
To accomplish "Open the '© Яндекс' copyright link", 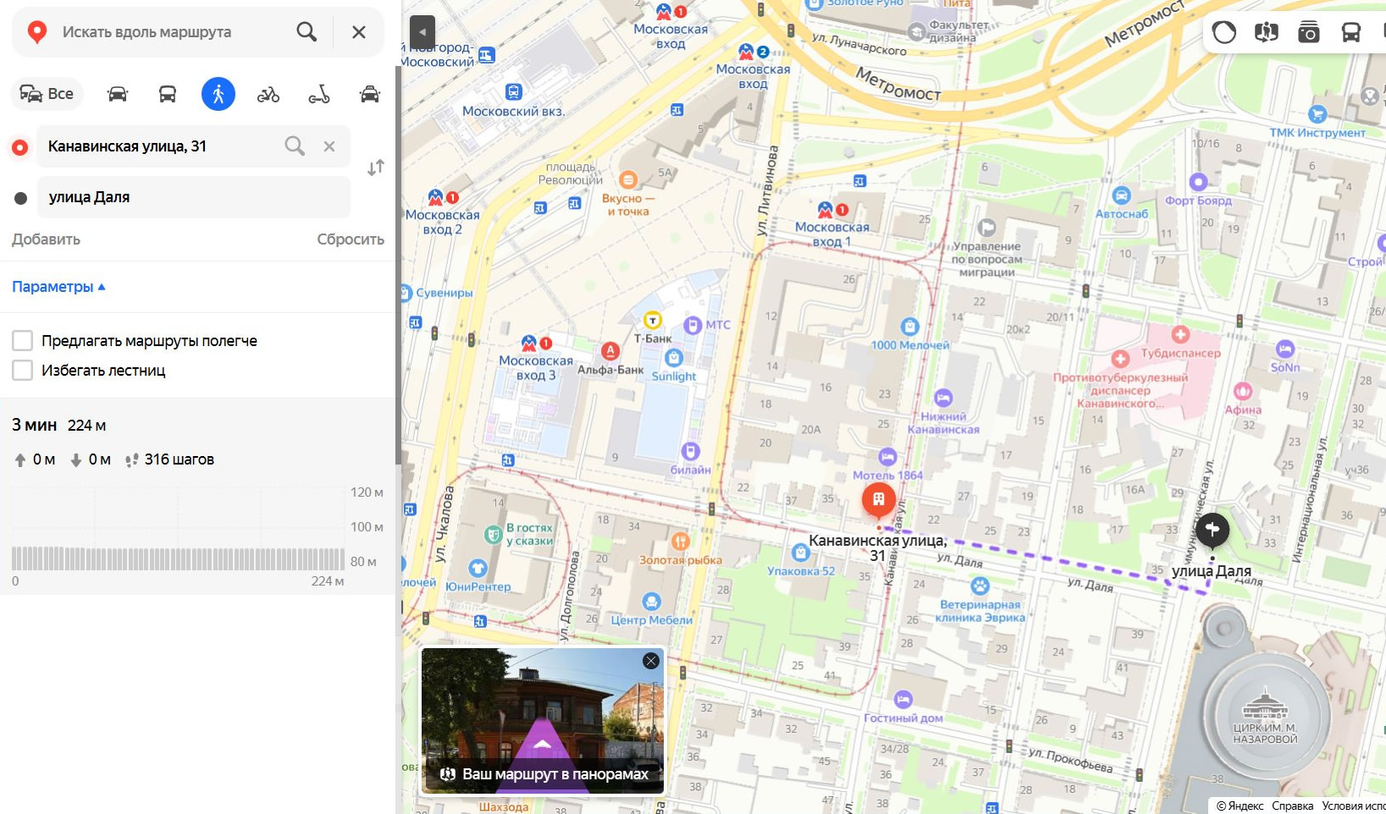I will point(1240,806).
